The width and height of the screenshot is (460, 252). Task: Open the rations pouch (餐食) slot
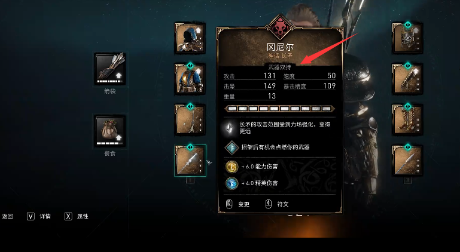[110, 131]
